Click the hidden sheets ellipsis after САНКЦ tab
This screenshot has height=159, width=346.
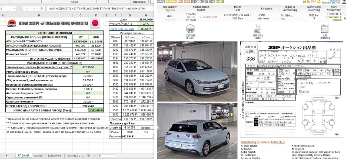tap(83, 156)
